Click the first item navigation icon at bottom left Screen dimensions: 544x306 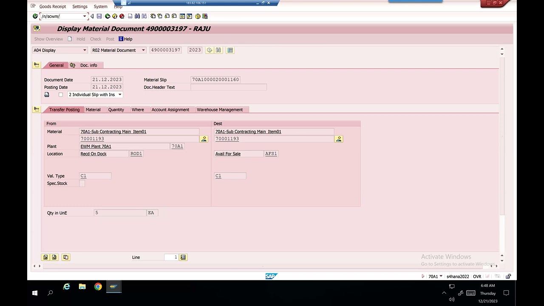[x=45, y=257]
